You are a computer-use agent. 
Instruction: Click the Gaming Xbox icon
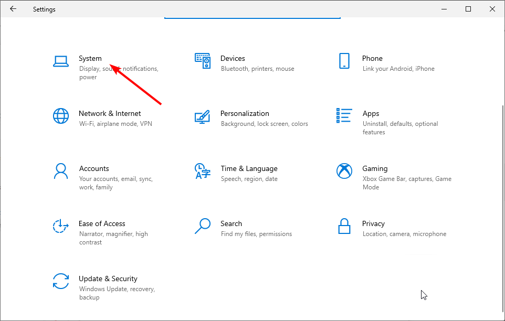tap(344, 171)
